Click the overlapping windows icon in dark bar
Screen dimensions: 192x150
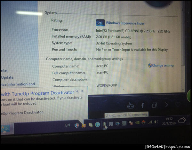tap(154, 105)
